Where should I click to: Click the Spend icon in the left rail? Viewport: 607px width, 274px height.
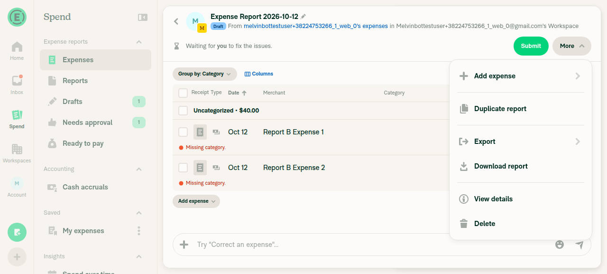click(17, 119)
